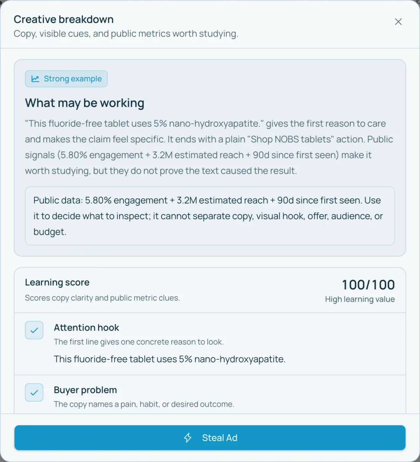Close the Creative breakdown dialog
The width and height of the screenshot is (420, 462).
(398, 22)
